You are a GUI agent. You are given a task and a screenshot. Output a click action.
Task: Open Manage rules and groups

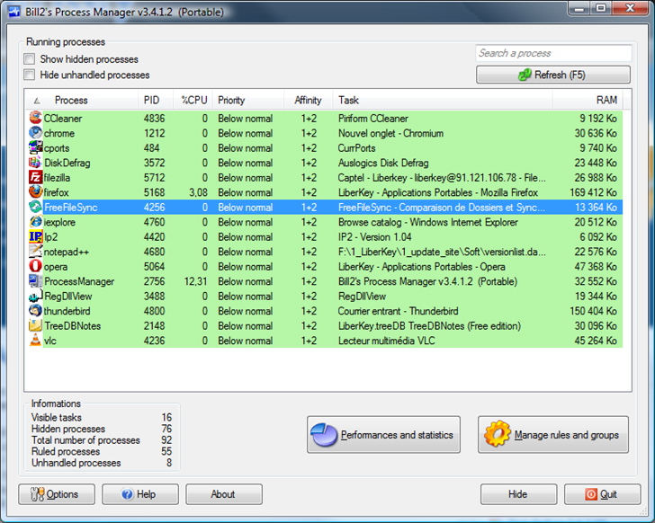pyautogui.click(x=553, y=435)
